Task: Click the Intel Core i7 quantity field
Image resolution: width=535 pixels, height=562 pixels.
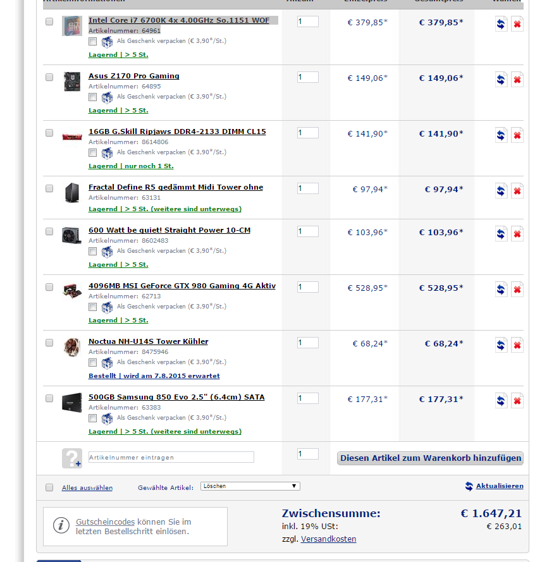Action: pos(308,21)
